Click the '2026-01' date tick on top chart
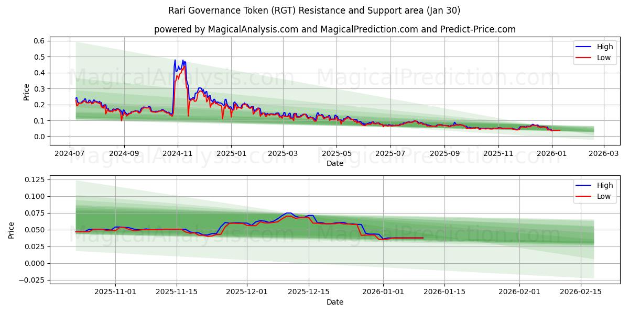 click(x=551, y=153)
